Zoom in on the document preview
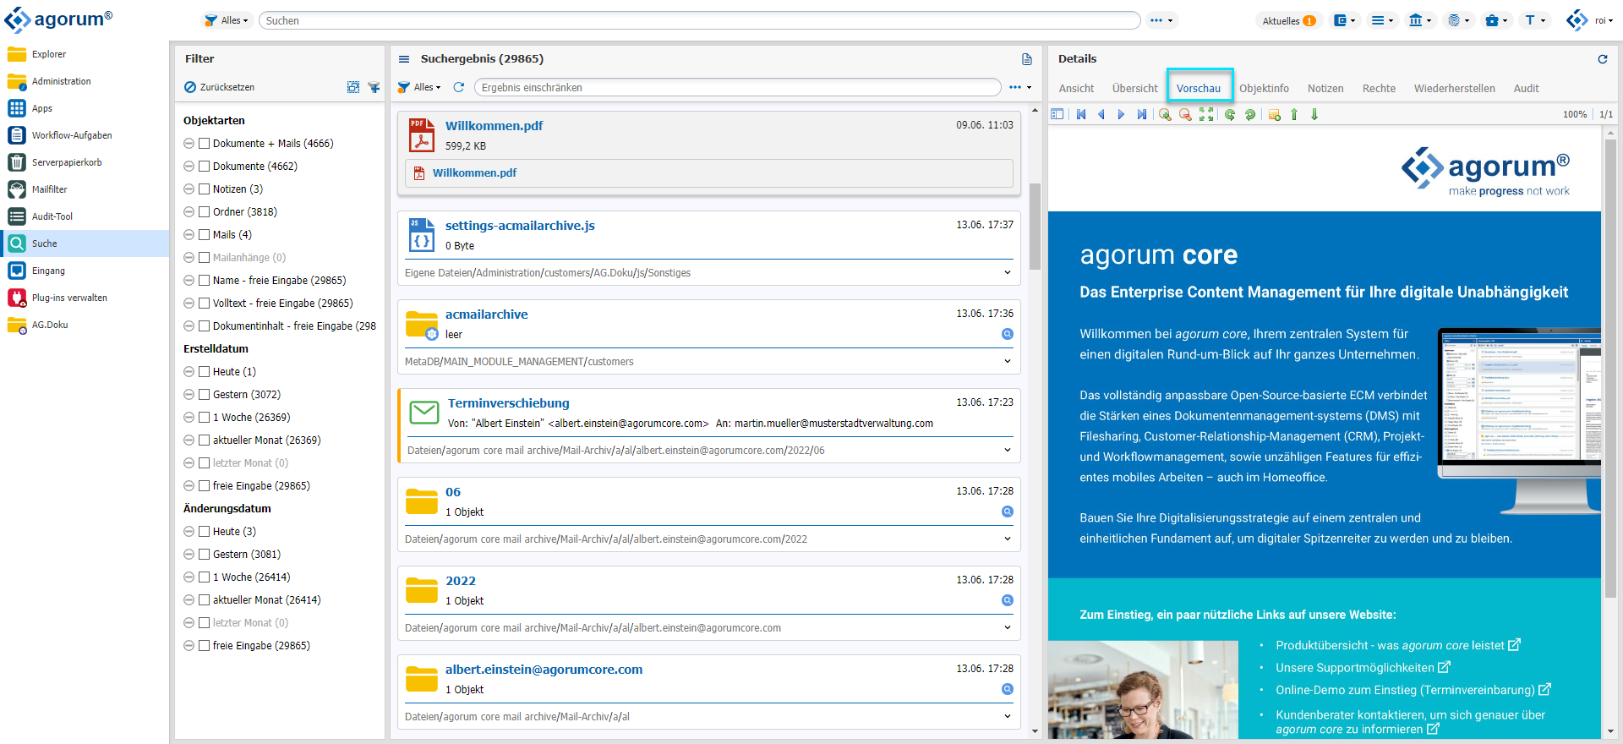 coord(1165,114)
